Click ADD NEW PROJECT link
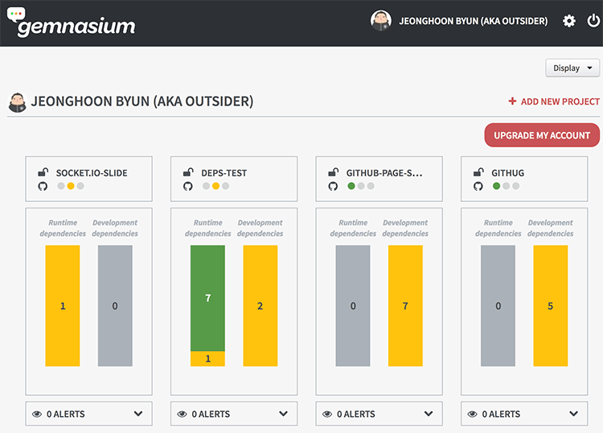The height and width of the screenshot is (433, 603). pos(560,101)
